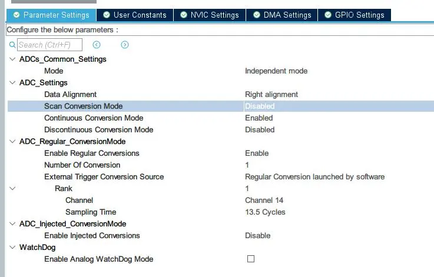This screenshot has height=277, width=434.
Task: Collapse the Rank subsection
Action: coord(12,189)
